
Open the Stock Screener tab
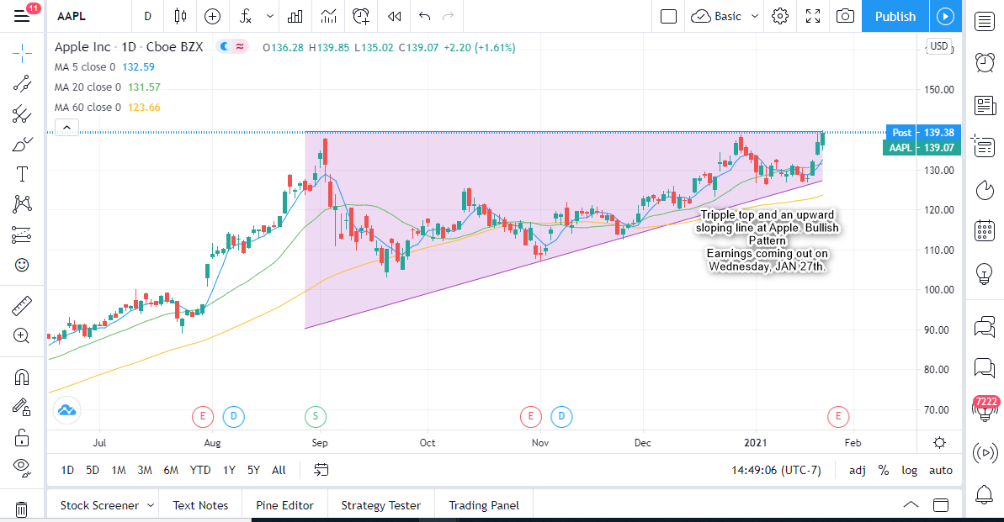point(99,505)
